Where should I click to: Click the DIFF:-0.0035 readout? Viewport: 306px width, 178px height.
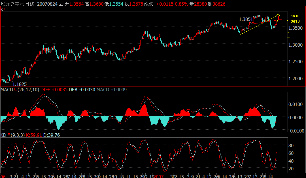click(x=54, y=90)
